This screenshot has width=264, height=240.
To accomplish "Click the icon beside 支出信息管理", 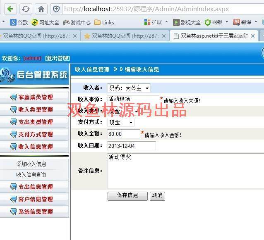I will coord(13,187).
